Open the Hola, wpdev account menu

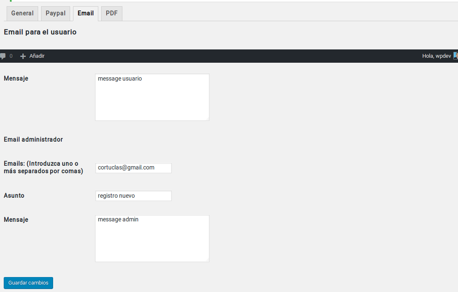tap(436, 56)
